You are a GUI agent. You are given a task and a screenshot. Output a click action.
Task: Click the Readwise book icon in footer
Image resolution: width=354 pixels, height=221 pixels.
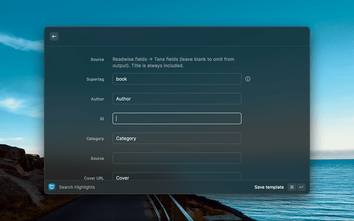pos(52,187)
